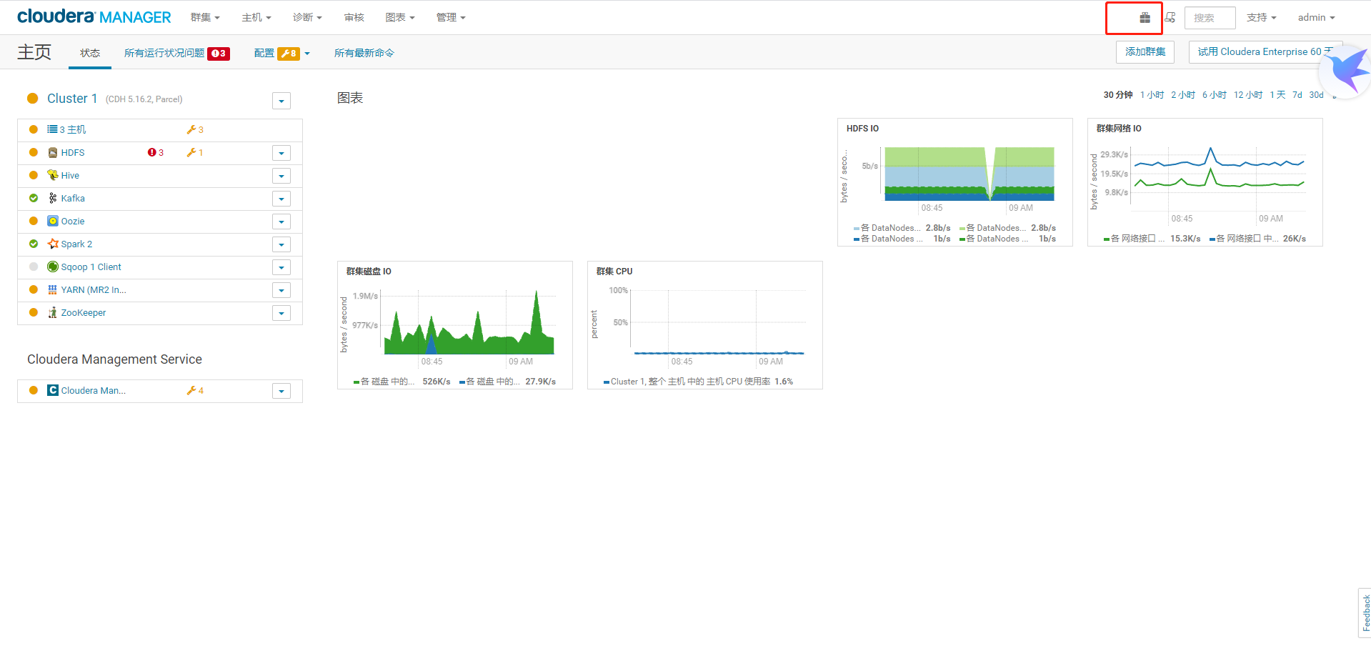The height and width of the screenshot is (671, 1371).
Task: Click the 试用 Cloudera Enterprise button
Action: point(1265,52)
